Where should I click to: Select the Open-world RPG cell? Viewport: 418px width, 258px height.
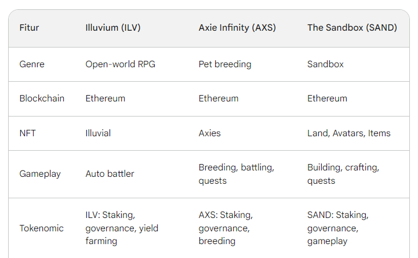coord(120,64)
